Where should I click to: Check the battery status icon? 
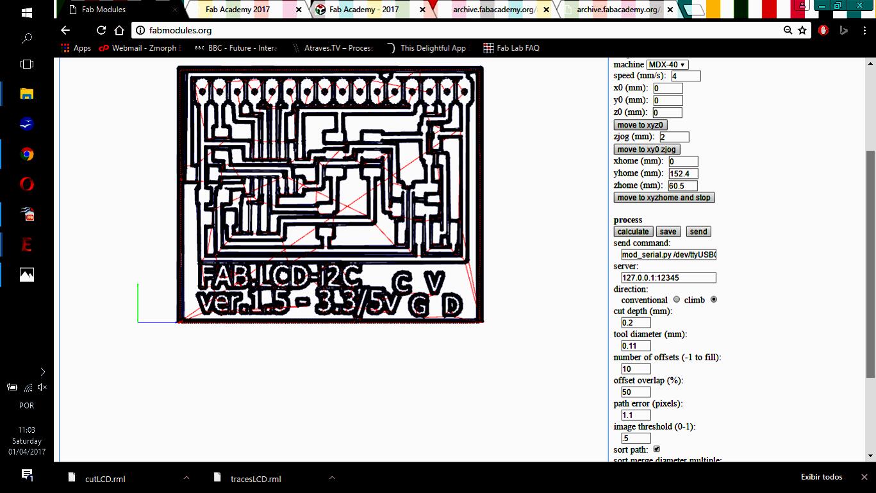pyautogui.click(x=12, y=387)
